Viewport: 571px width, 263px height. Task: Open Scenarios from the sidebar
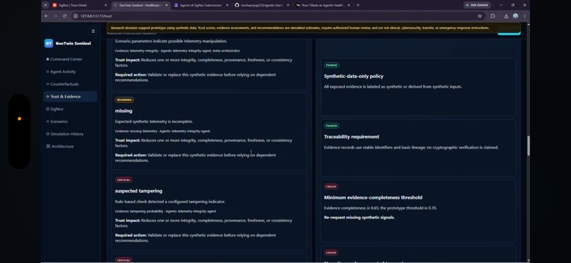pyautogui.click(x=70, y=122)
